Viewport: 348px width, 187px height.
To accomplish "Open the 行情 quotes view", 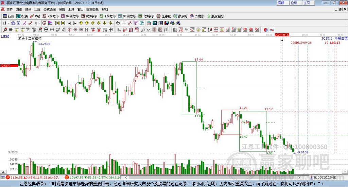I will 8,16.
